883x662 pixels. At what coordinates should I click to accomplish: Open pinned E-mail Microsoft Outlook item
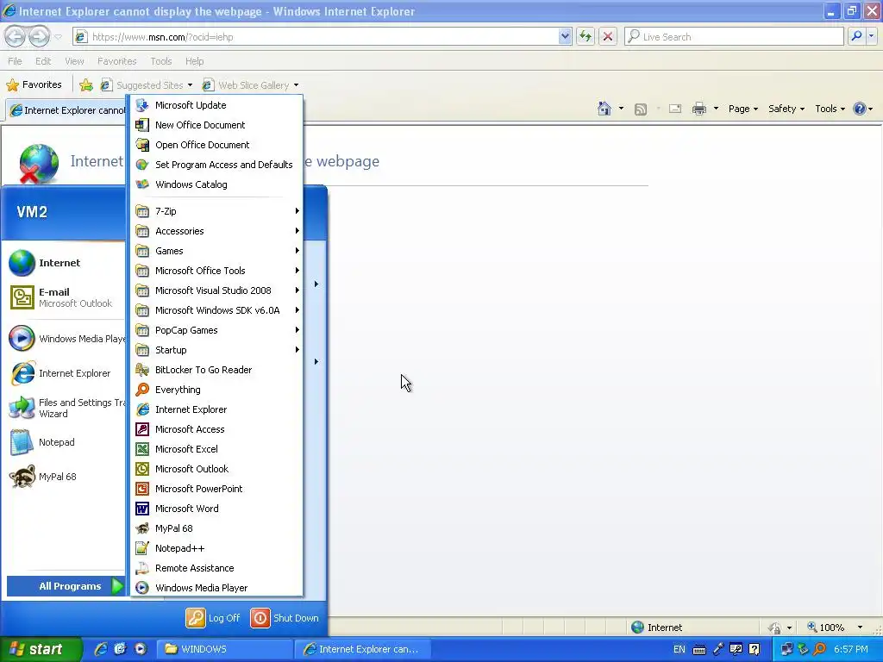pos(66,297)
